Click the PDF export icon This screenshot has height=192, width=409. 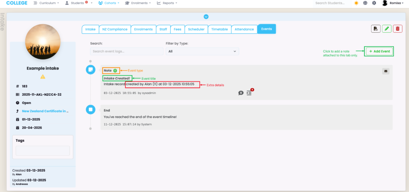375,29
